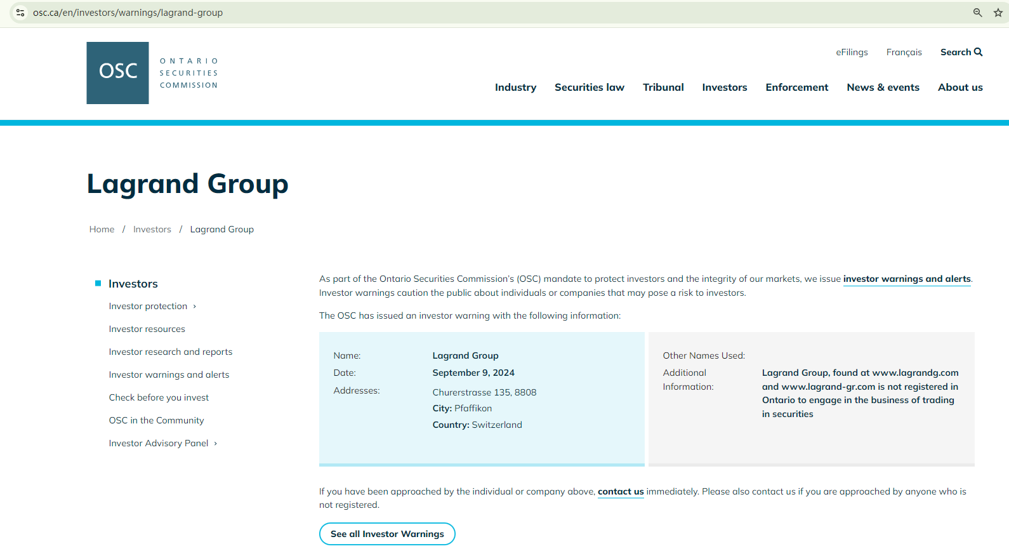
Task: Bookmark this page with the star icon
Action: (x=998, y=13)
